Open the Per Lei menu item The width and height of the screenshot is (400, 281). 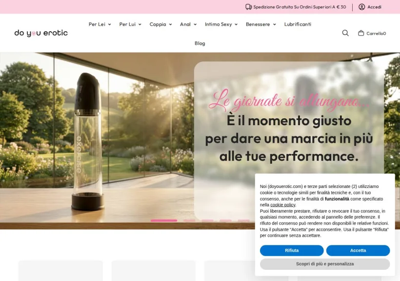[x=97, y=24]
